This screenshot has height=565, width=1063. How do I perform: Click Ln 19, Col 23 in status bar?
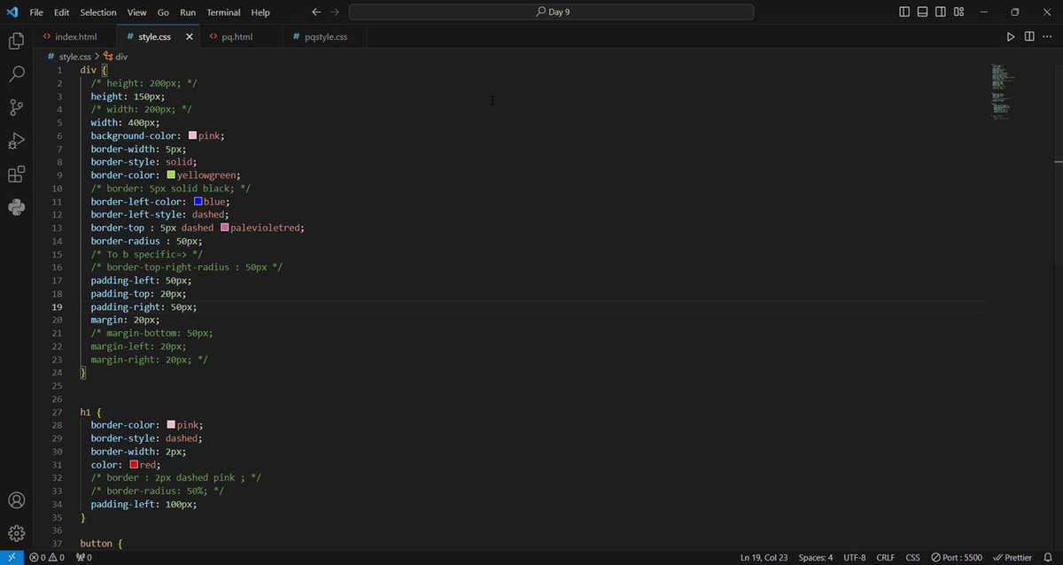tap(765, 557)
